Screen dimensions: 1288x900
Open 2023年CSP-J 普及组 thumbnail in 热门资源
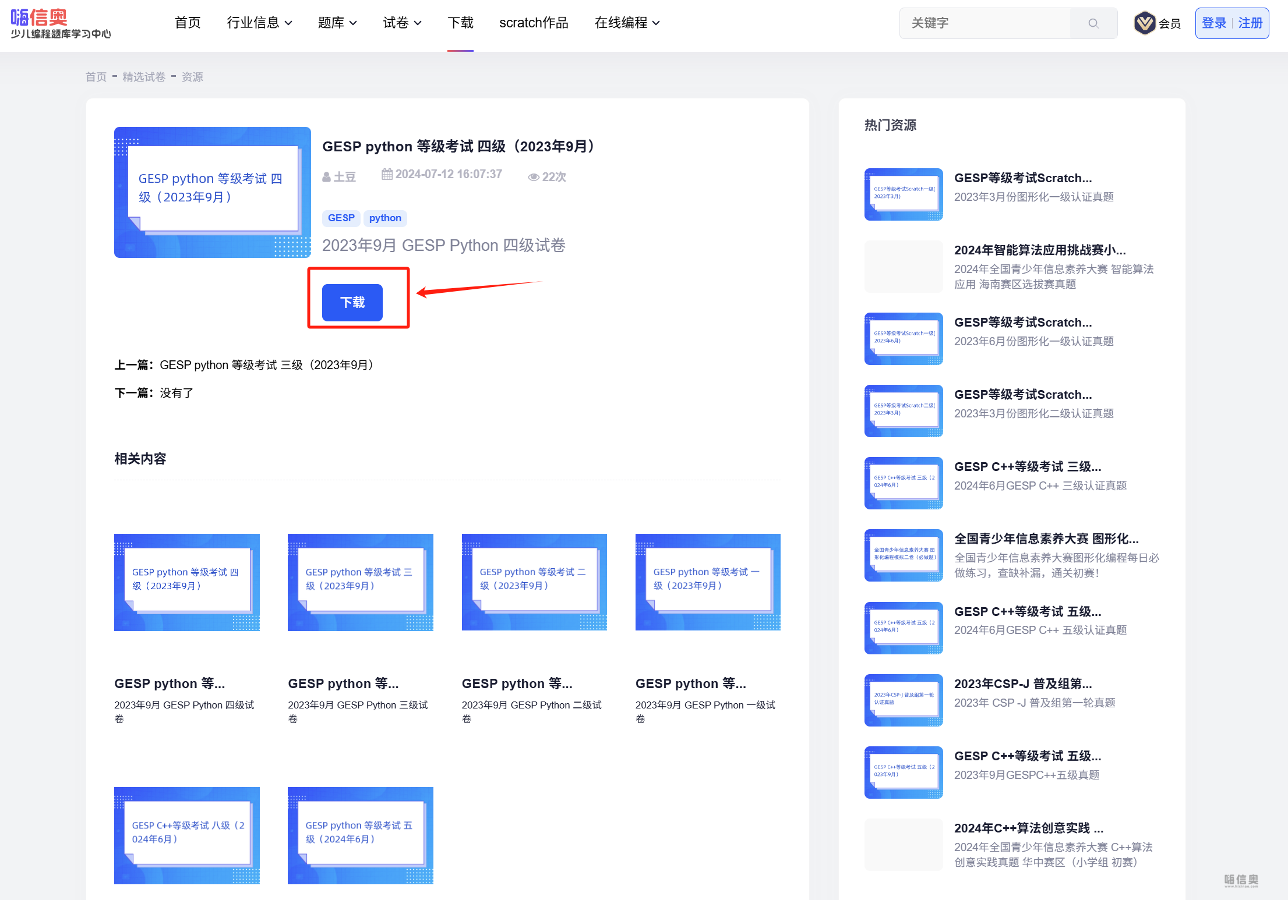tap(904, 700)
